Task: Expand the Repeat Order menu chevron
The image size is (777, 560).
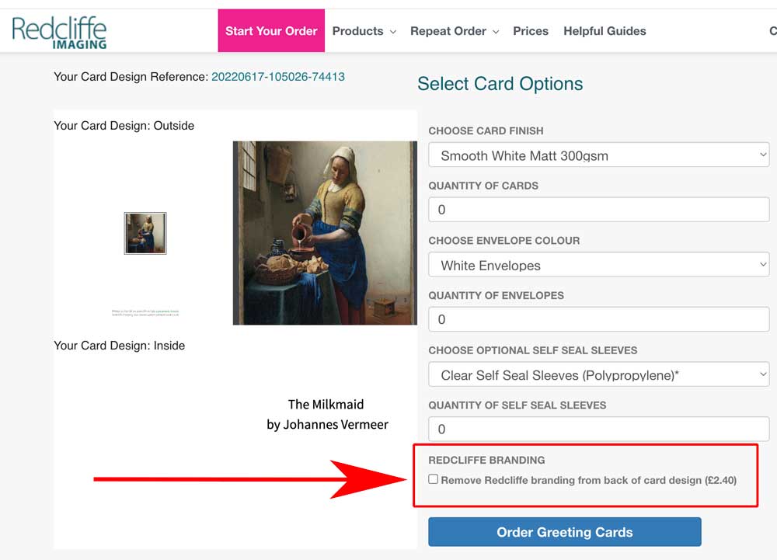Action: click(x=495, y=32)
